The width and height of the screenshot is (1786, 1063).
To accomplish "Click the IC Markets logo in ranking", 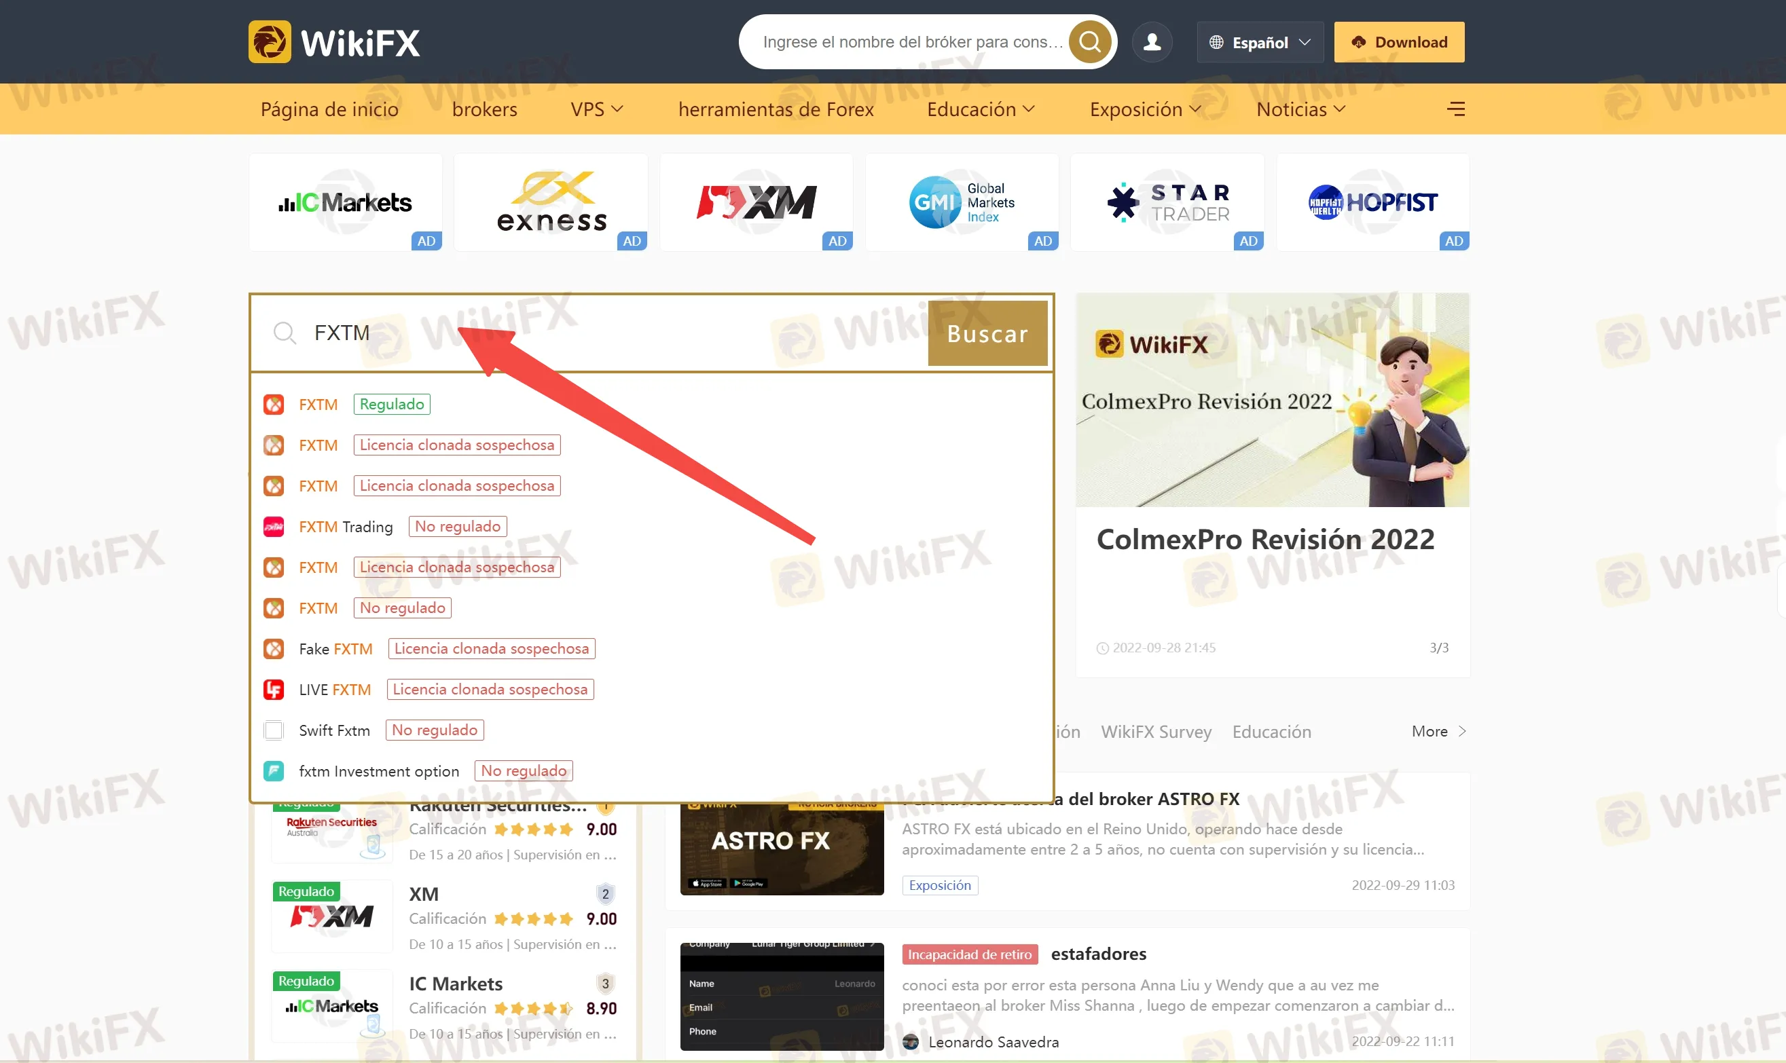I will [x=331, y=1006].
